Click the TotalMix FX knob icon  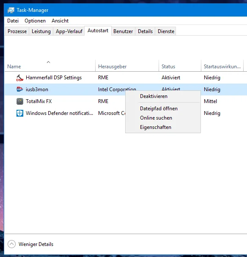pos(20,101)
